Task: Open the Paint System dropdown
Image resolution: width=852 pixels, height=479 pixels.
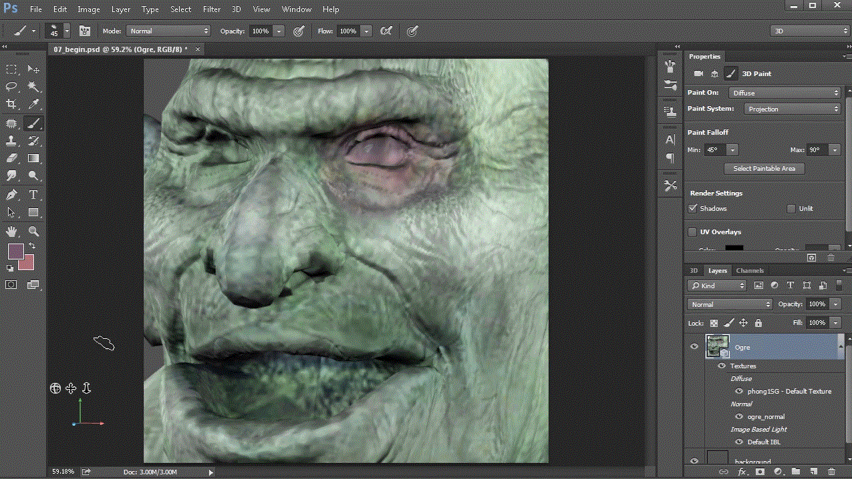Action: (x=793, y=109)
